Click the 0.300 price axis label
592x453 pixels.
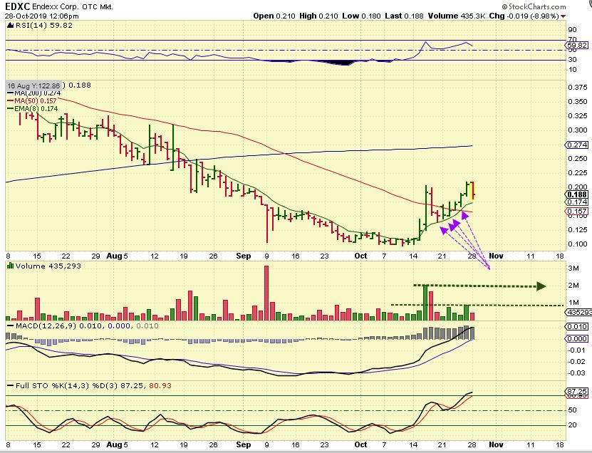[x=578, y=130]
